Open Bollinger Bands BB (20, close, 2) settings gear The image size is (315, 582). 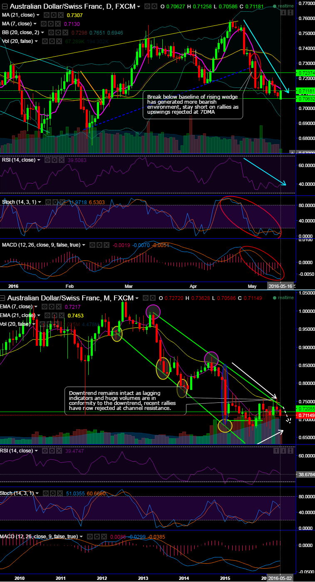58,32
